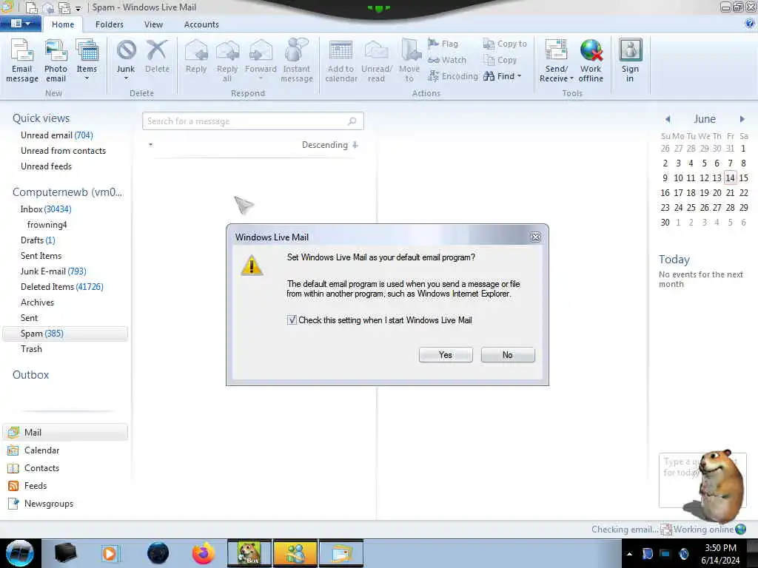Click the Watch action
The width and height of the screenshot is (758, 568).
pos(447,60)
